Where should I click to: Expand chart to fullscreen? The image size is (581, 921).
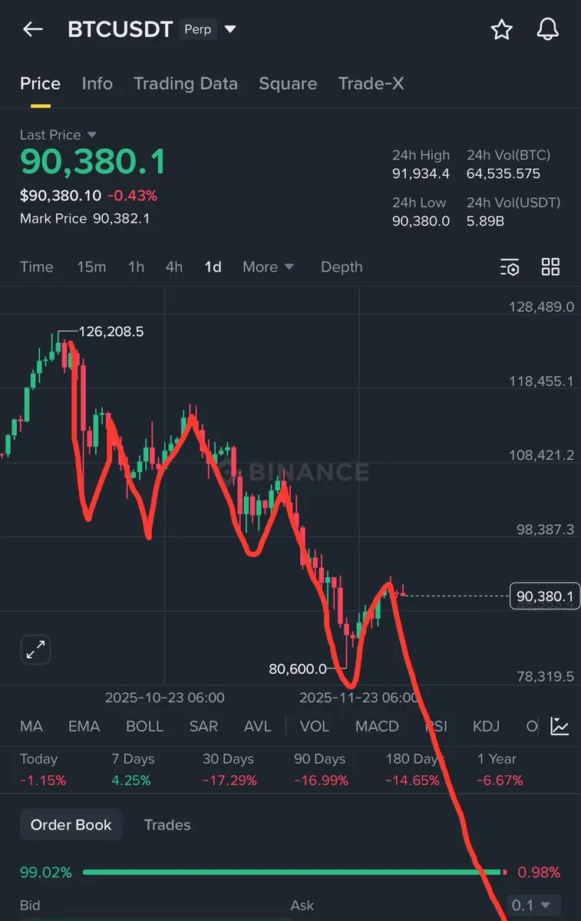point(35,650)
